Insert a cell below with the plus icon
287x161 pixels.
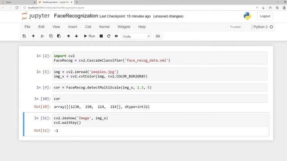point(33,36)
